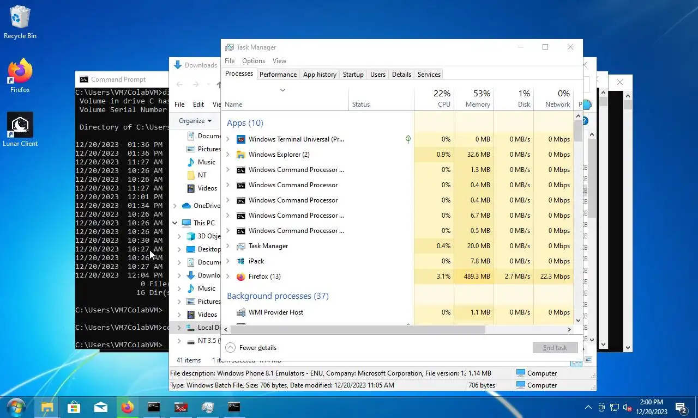Click the Firefox (13) process icon

pos(241,276)
